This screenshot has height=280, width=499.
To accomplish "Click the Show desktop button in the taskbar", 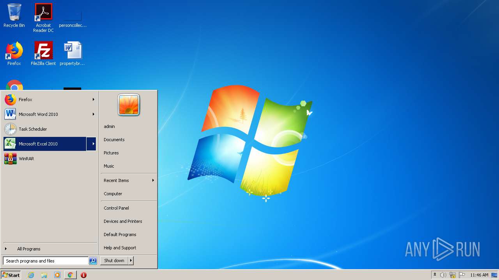I will pos(494,275).
